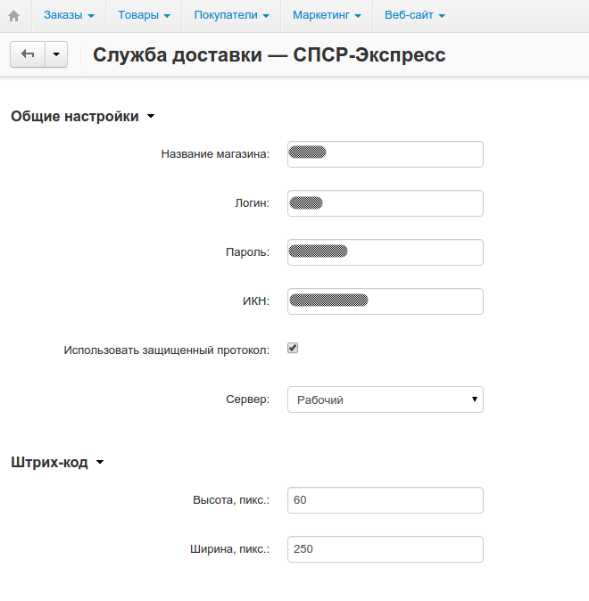Image resolution: width=589 pixels, height=601 pixels.
Task: Open the Товары menu
Action: (144, 15)
